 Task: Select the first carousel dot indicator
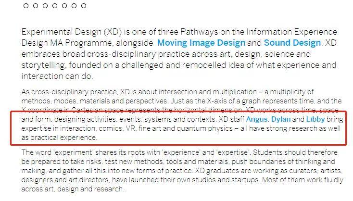point(26,6)
